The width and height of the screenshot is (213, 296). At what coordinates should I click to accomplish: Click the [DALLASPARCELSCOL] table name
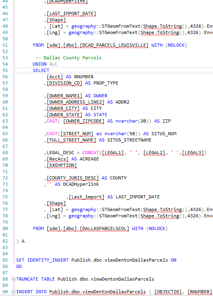[105, 228]
